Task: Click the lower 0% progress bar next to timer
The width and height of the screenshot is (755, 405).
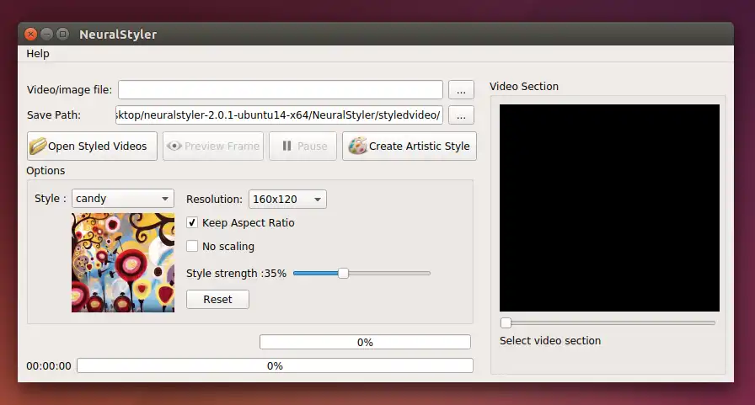Action: pyautogui.click(x=275, y=365)
